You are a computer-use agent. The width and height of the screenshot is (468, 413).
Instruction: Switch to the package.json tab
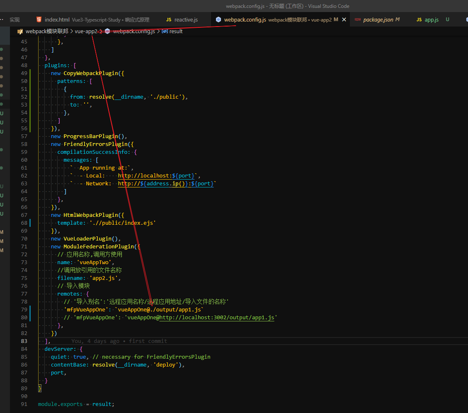pos(378,20)
